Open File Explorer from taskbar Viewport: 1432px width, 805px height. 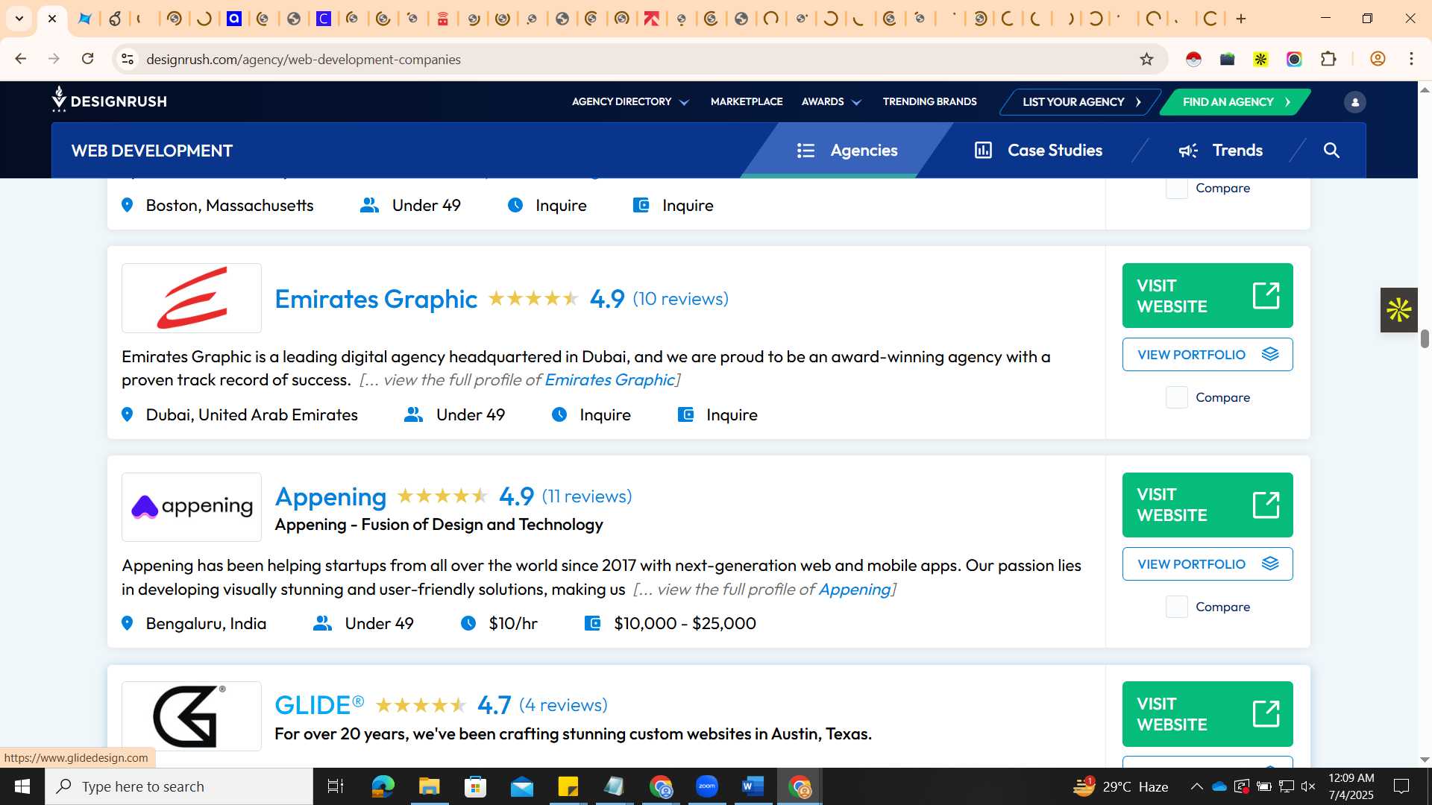(x=429, y=786)
